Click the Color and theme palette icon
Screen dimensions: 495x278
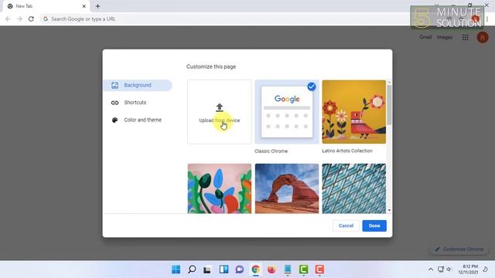point(115,120)
